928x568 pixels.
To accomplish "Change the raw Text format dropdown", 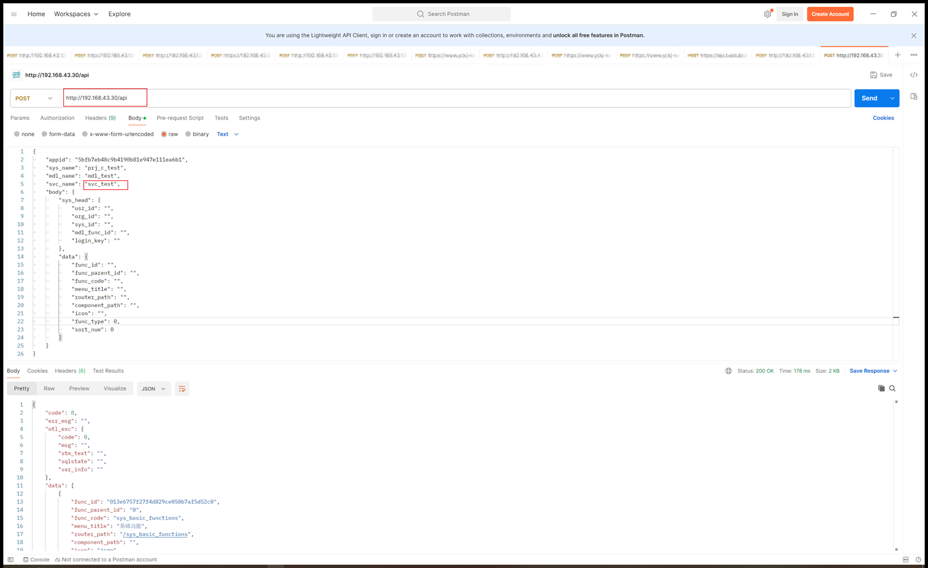I will click(x=227, y=135).
